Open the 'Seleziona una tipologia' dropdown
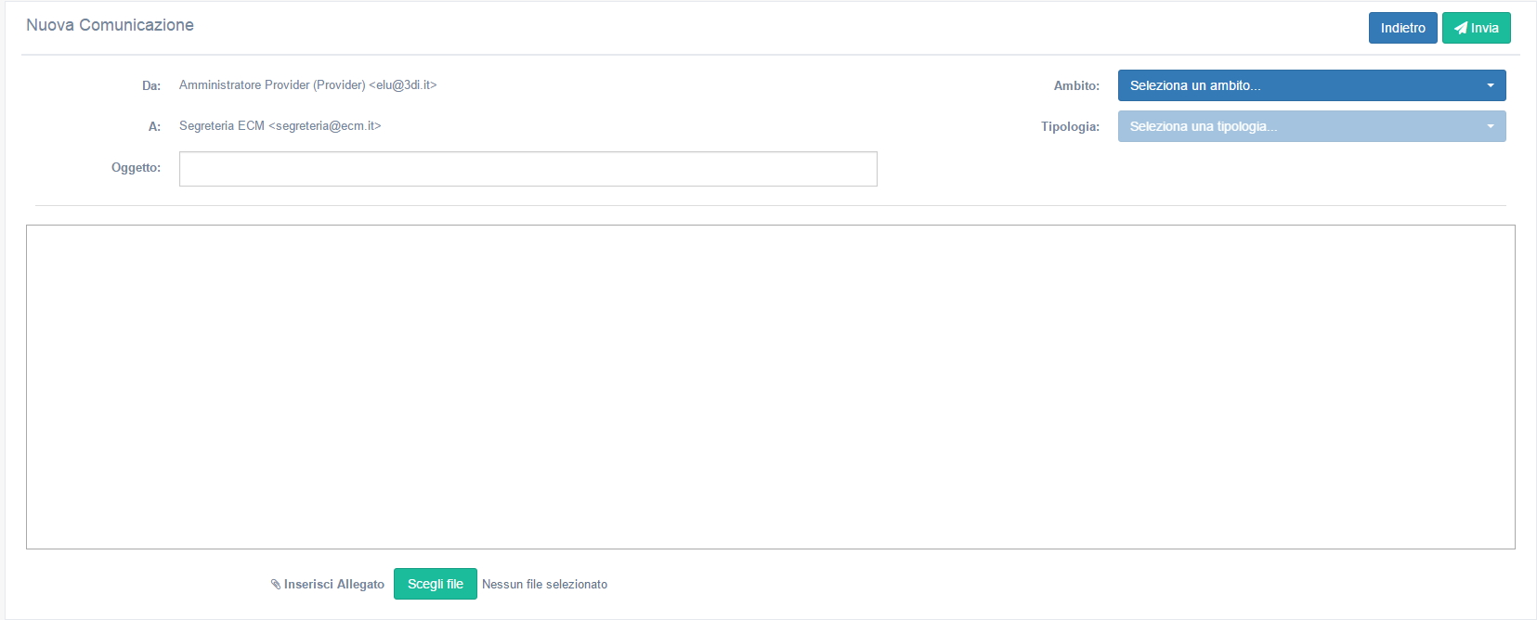The width and height of the screenshot is (1537, 620). click(1300, 126)
